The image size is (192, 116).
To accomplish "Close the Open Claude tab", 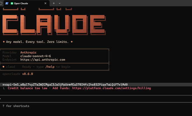I will (x=45, y=3).
